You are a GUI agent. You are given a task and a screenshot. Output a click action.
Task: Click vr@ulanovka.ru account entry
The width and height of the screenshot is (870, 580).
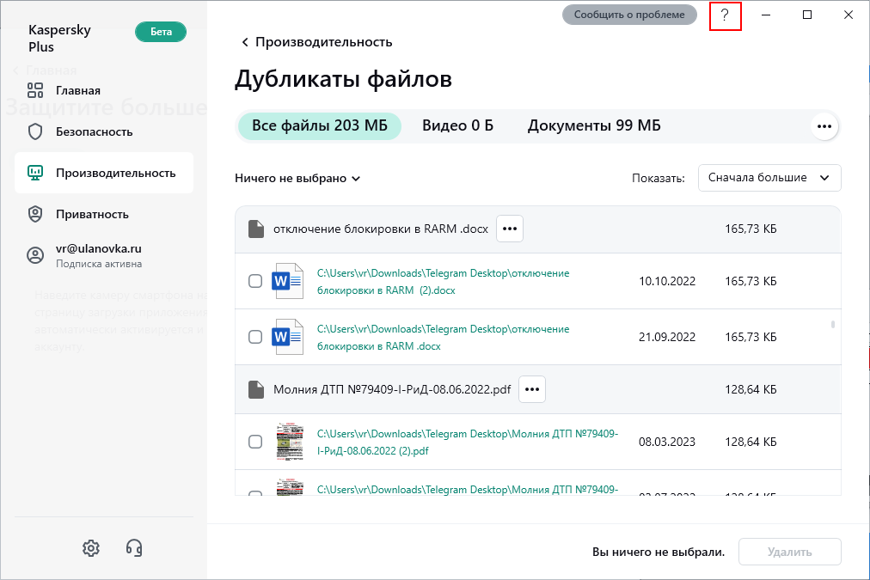[104, 255]
